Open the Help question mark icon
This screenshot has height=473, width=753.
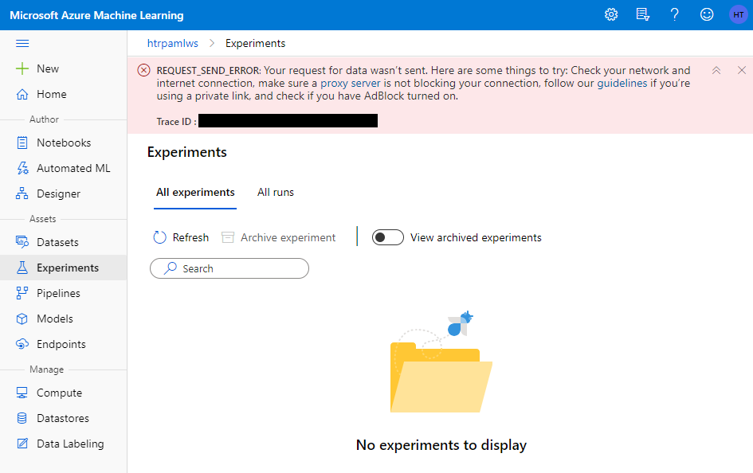pyautogui.click(x=674, y=14)
